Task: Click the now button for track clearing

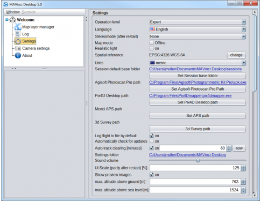Action: tap(239, 148)
